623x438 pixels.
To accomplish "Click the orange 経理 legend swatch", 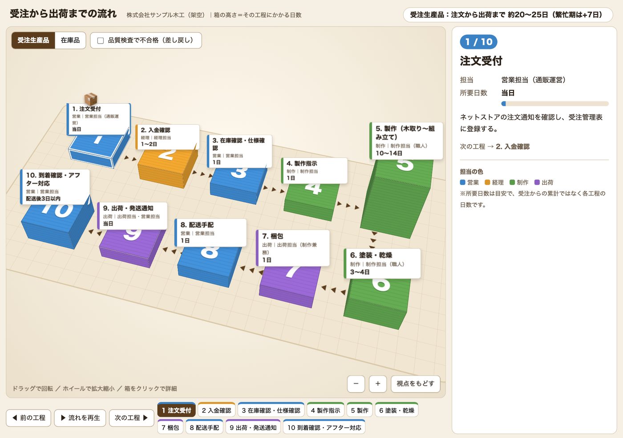I will click(487, 182).
